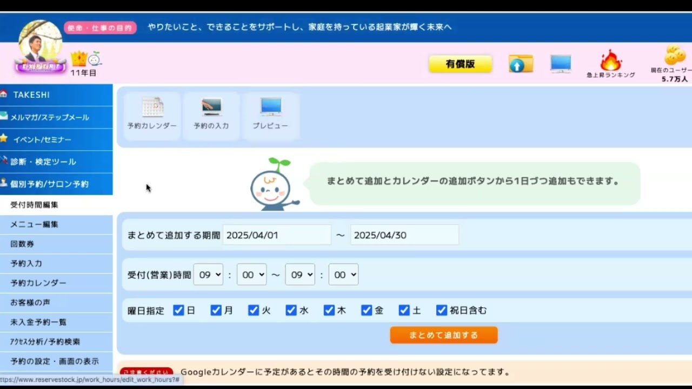
Task: Click the まとめて追加する orange button
Action: tap(443, 335)
